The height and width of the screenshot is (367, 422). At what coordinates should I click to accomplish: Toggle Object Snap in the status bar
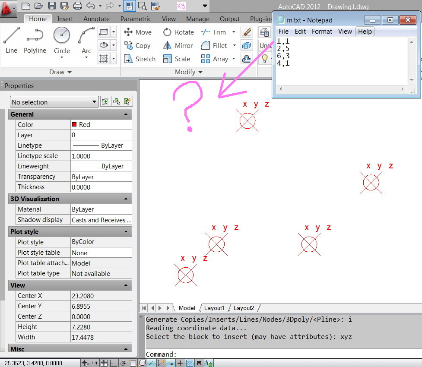133,363
